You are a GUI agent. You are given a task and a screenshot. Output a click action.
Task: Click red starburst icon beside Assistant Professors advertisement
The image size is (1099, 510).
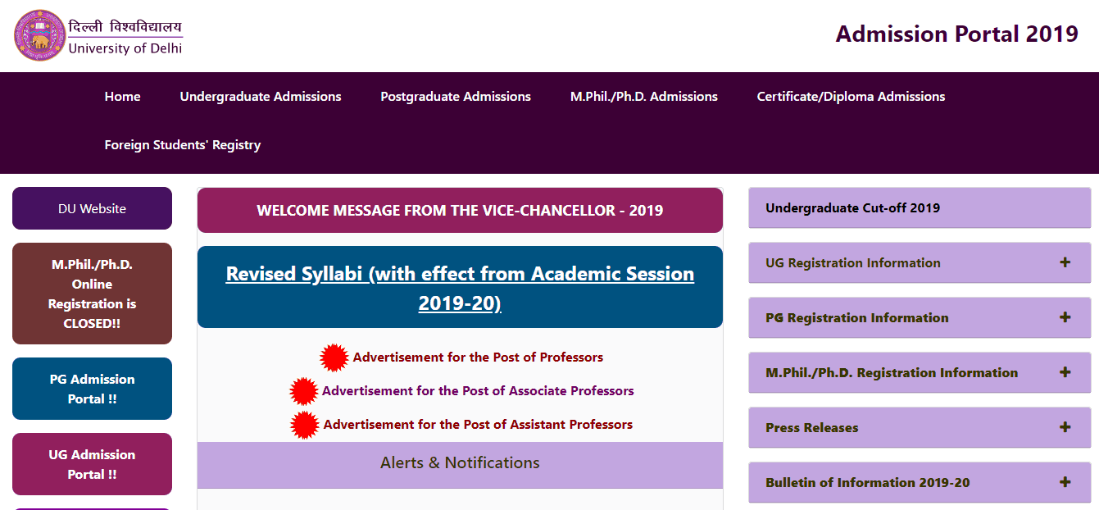click(x=305, y=425)
